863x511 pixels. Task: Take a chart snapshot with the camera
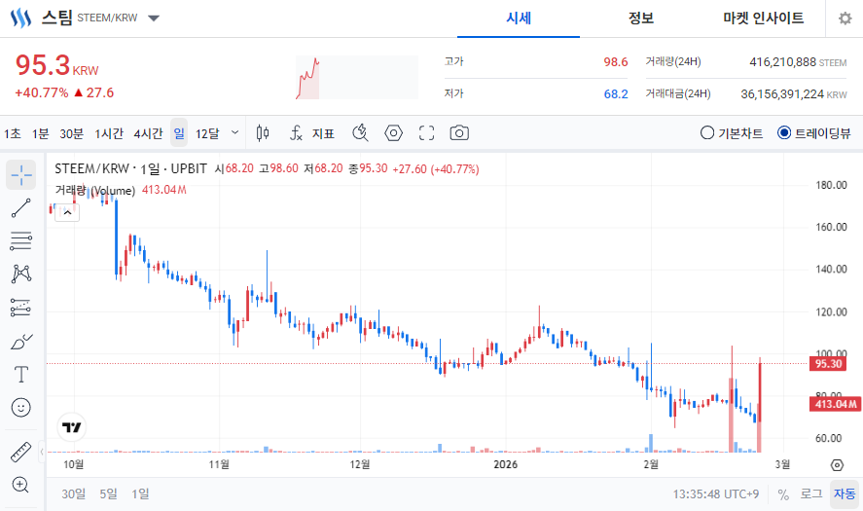(459, 132)
